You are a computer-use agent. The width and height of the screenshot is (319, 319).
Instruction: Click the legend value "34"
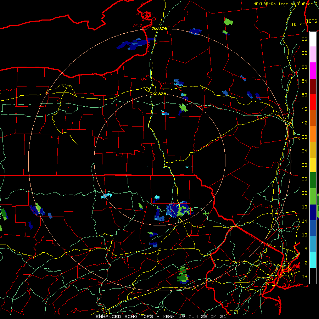pos(304,151)
